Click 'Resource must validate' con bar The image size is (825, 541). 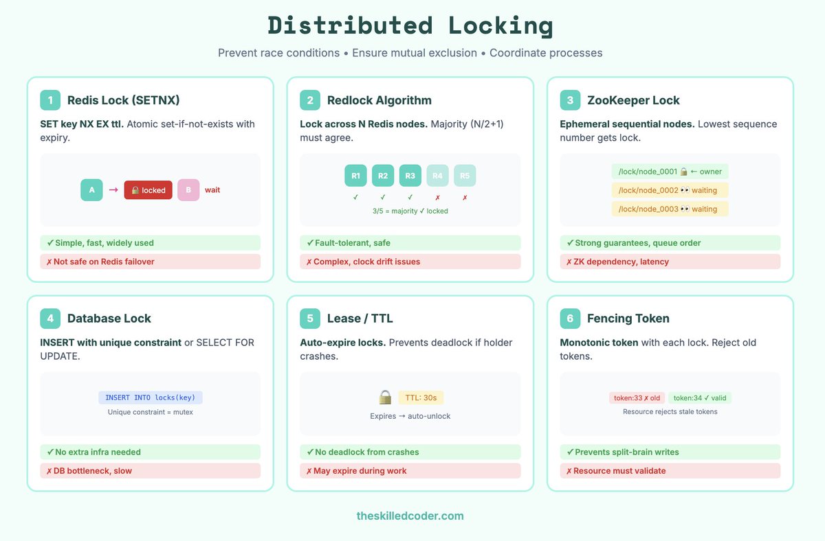click(x=670, y=470)
